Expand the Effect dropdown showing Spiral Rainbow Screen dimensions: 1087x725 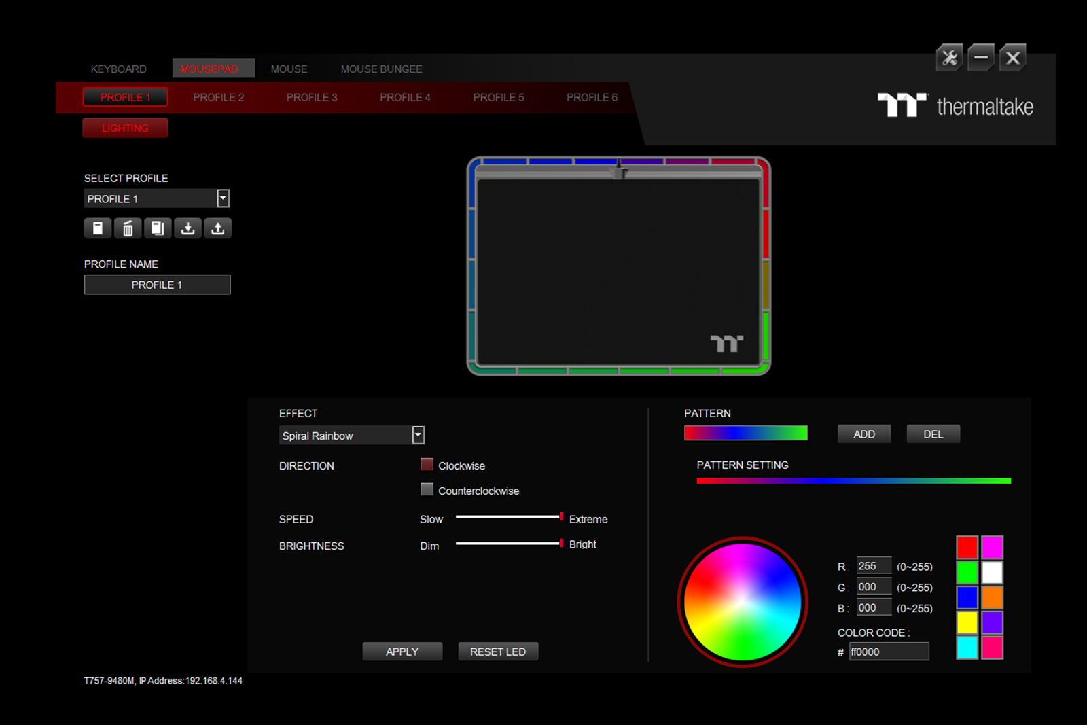[418, 435]
